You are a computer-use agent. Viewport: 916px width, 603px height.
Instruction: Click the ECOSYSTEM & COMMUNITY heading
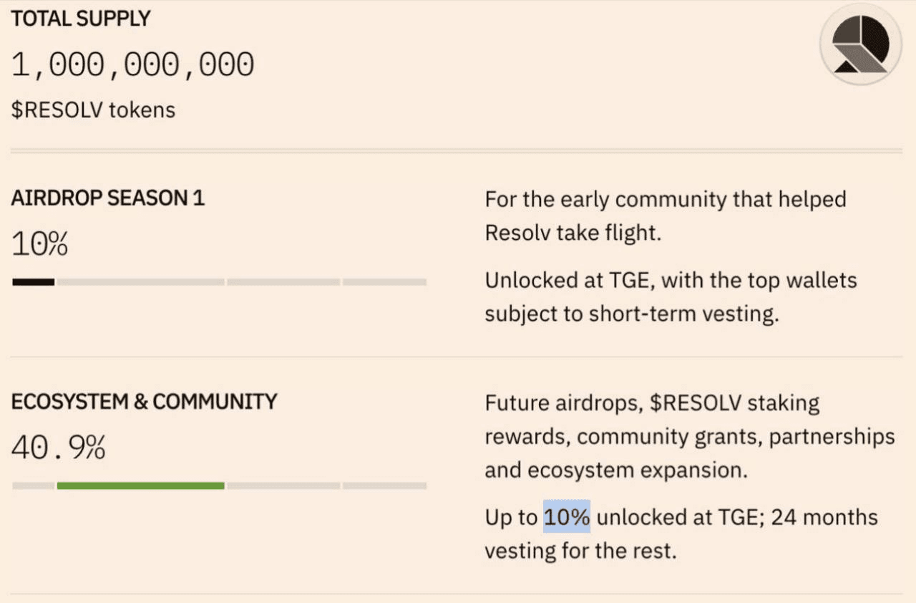144,402
